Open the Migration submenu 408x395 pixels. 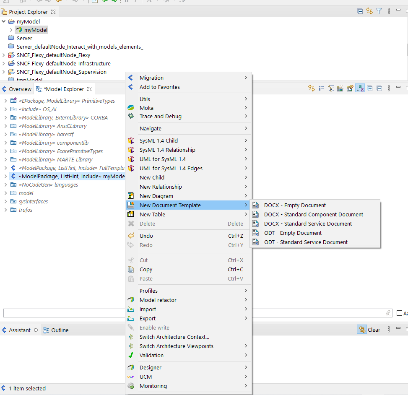click(189, 78)
